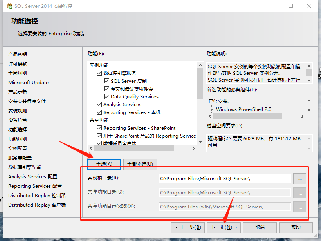Click left arrow of 必备组件 horizontal scrollbar
321x241 pixels.
tap(210, 116)
